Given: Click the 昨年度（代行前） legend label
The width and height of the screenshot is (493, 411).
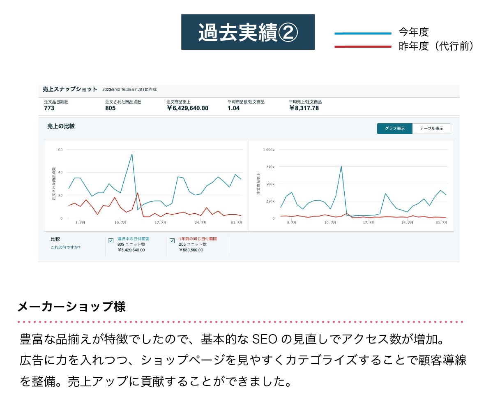Looking at the screenshot, I should pos(437,46).
